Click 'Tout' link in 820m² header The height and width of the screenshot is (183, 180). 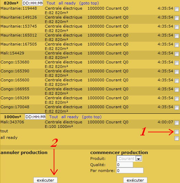(x=51, y=3)
